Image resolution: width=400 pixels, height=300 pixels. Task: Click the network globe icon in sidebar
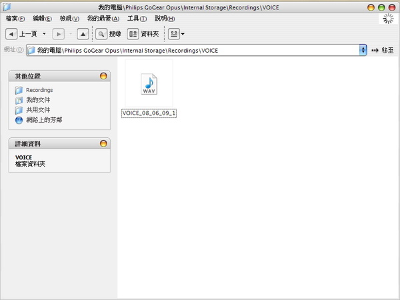point(19,120)
